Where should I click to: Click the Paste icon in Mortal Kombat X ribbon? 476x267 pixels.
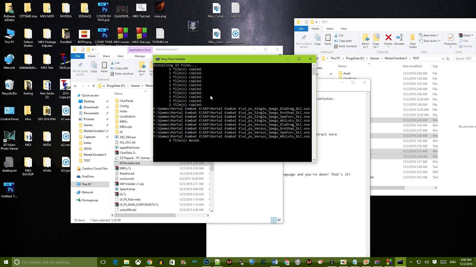104,67
